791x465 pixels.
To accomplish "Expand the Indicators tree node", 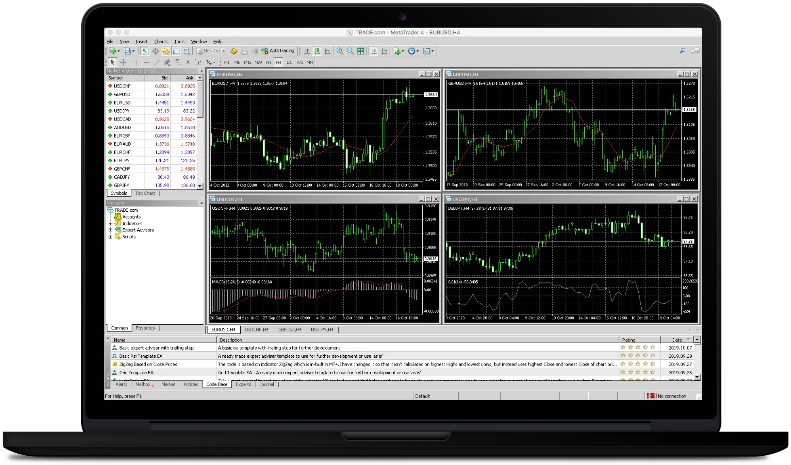I will [110, 223].
